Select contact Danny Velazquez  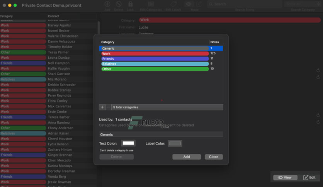point(61,41)
